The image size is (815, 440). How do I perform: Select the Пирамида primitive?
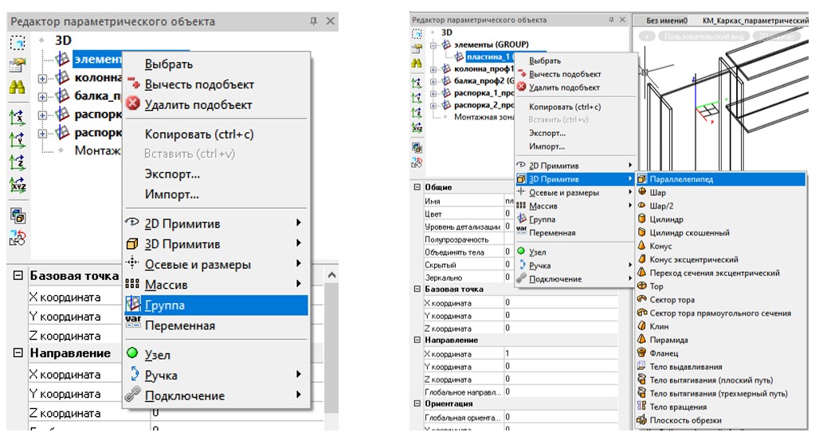click(668, 340)
